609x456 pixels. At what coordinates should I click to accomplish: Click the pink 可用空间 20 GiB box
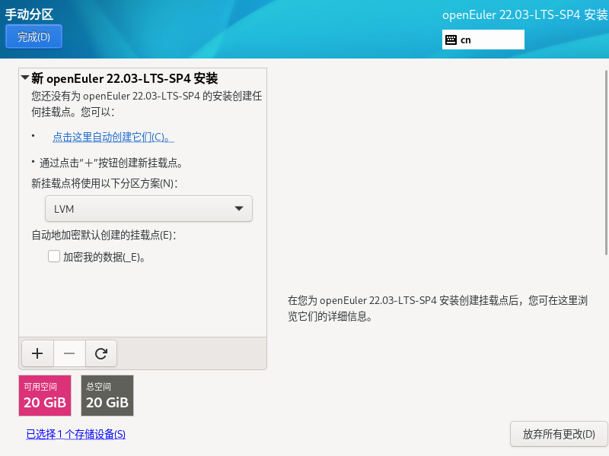pyautogui.click(x=45, y=395)
